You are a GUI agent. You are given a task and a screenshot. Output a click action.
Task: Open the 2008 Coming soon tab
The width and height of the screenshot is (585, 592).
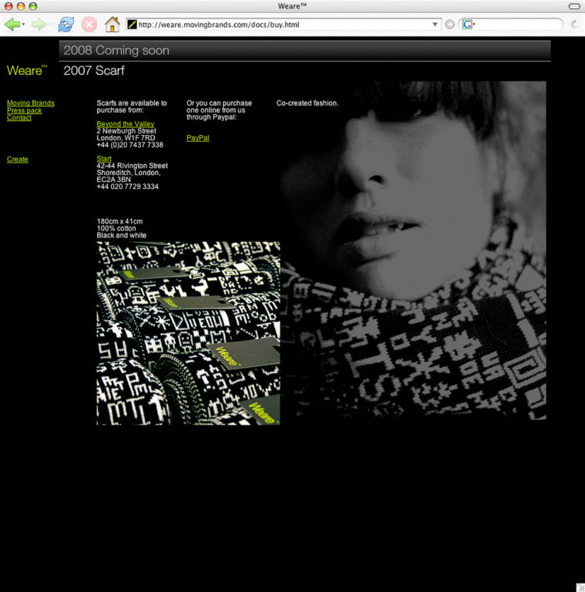pyautogui.click(x=304, y=50)
